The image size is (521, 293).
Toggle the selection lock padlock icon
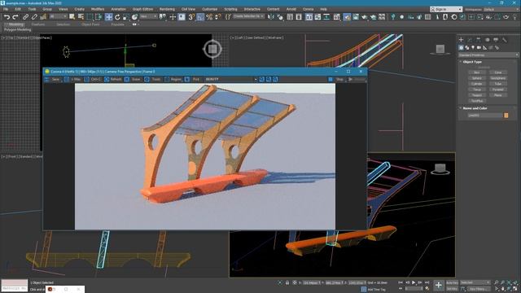[x=287, y=282]
